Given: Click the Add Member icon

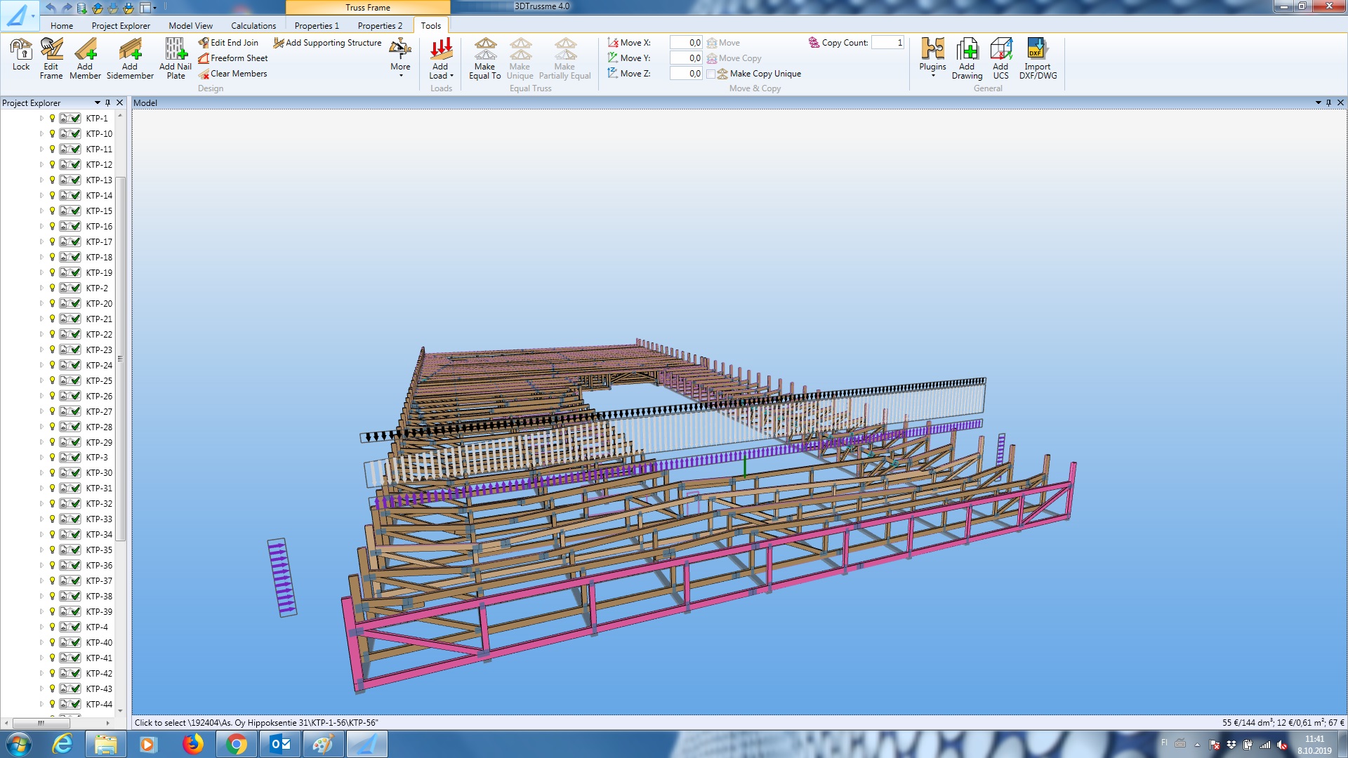Looking at the screenshot, I should click(x=85, y=50).
